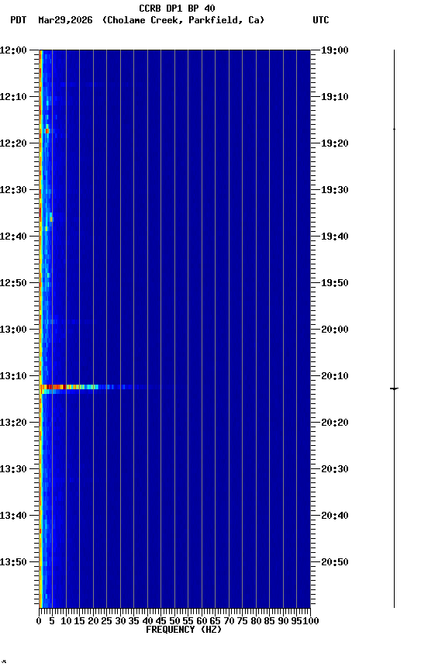Click the 19:00 UTC time label

point(335,50)
